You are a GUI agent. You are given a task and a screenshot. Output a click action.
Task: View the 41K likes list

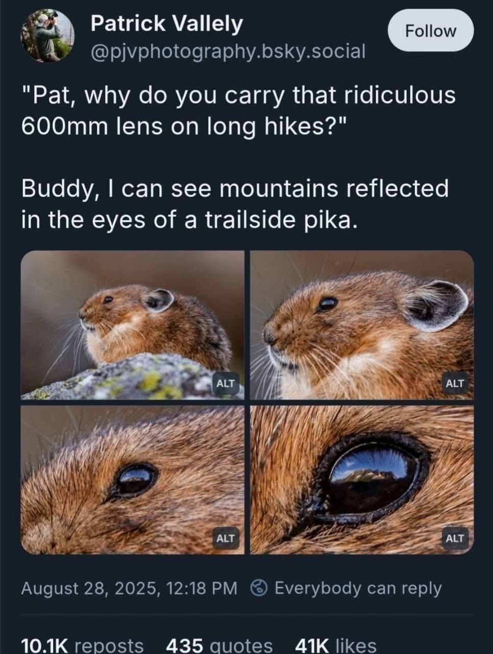point(336,645)
